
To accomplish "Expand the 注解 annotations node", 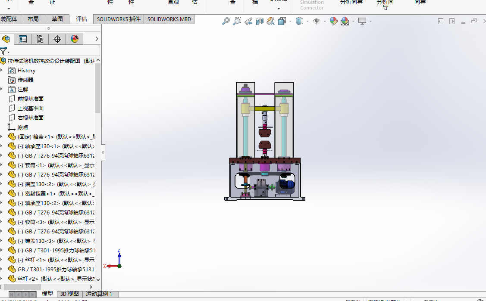I will [x=2, y=90].
